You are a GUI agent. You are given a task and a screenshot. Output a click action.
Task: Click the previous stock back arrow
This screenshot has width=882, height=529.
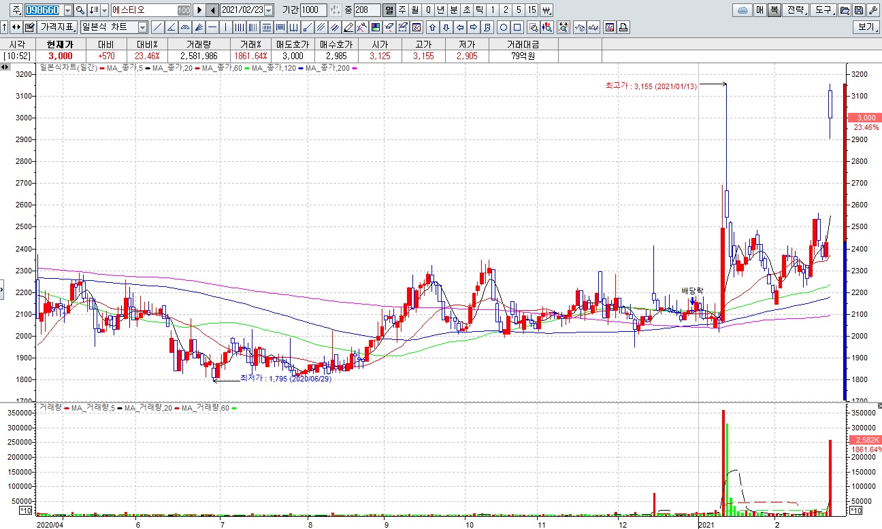click(212, 10)
